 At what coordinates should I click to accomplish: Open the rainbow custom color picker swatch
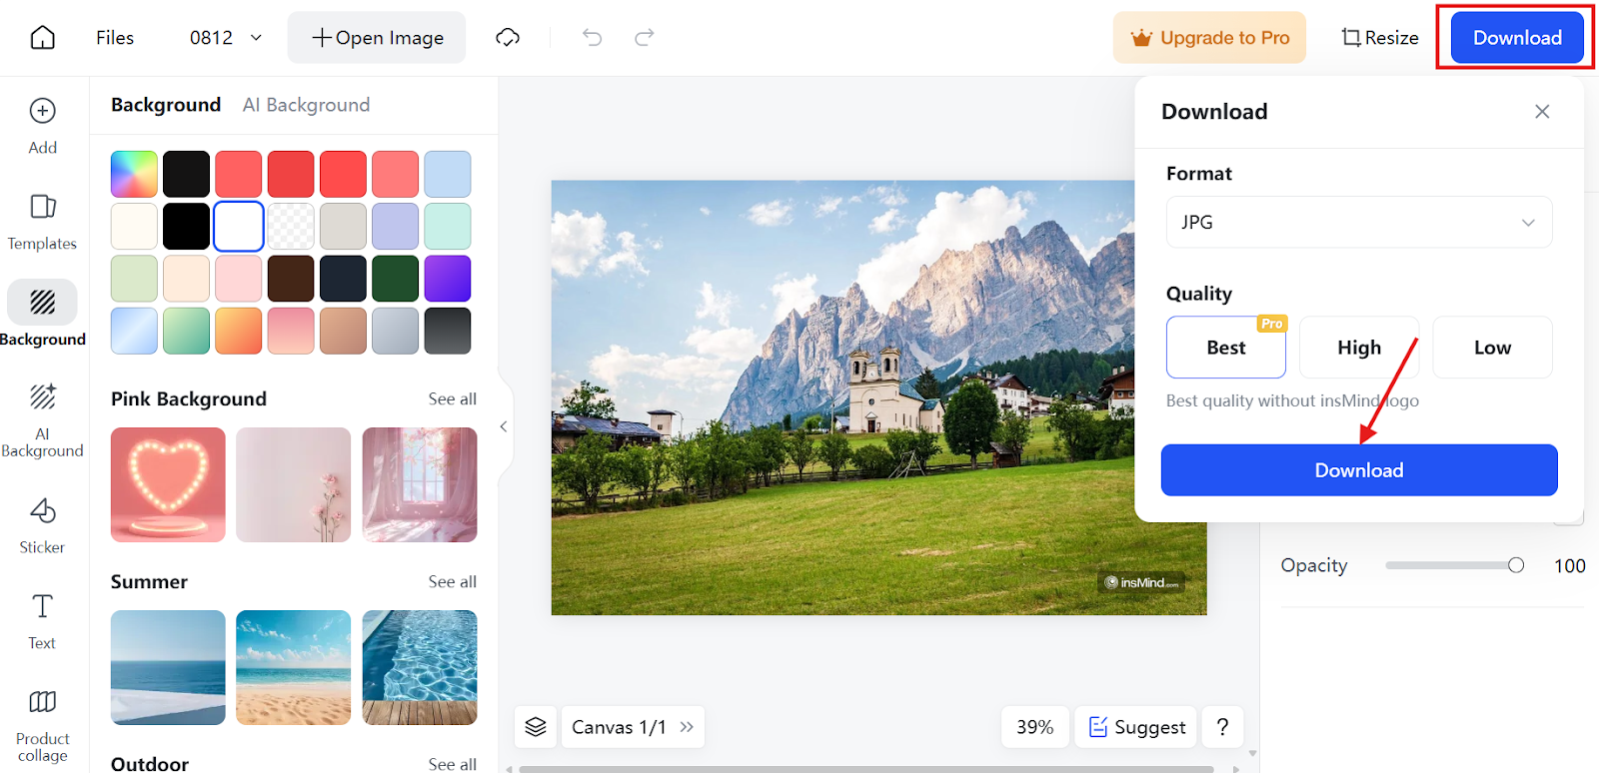134,174
